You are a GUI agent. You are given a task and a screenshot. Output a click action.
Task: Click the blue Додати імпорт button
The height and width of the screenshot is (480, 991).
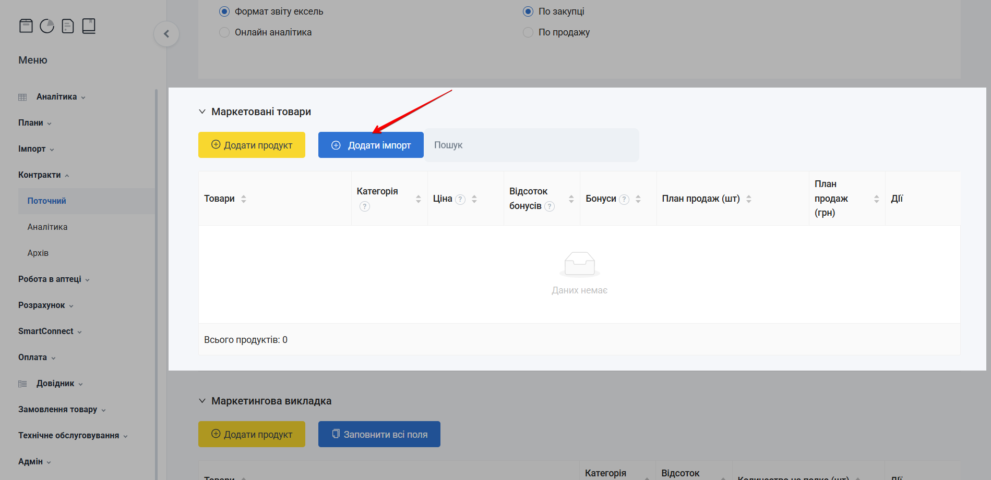pos(371,145)
